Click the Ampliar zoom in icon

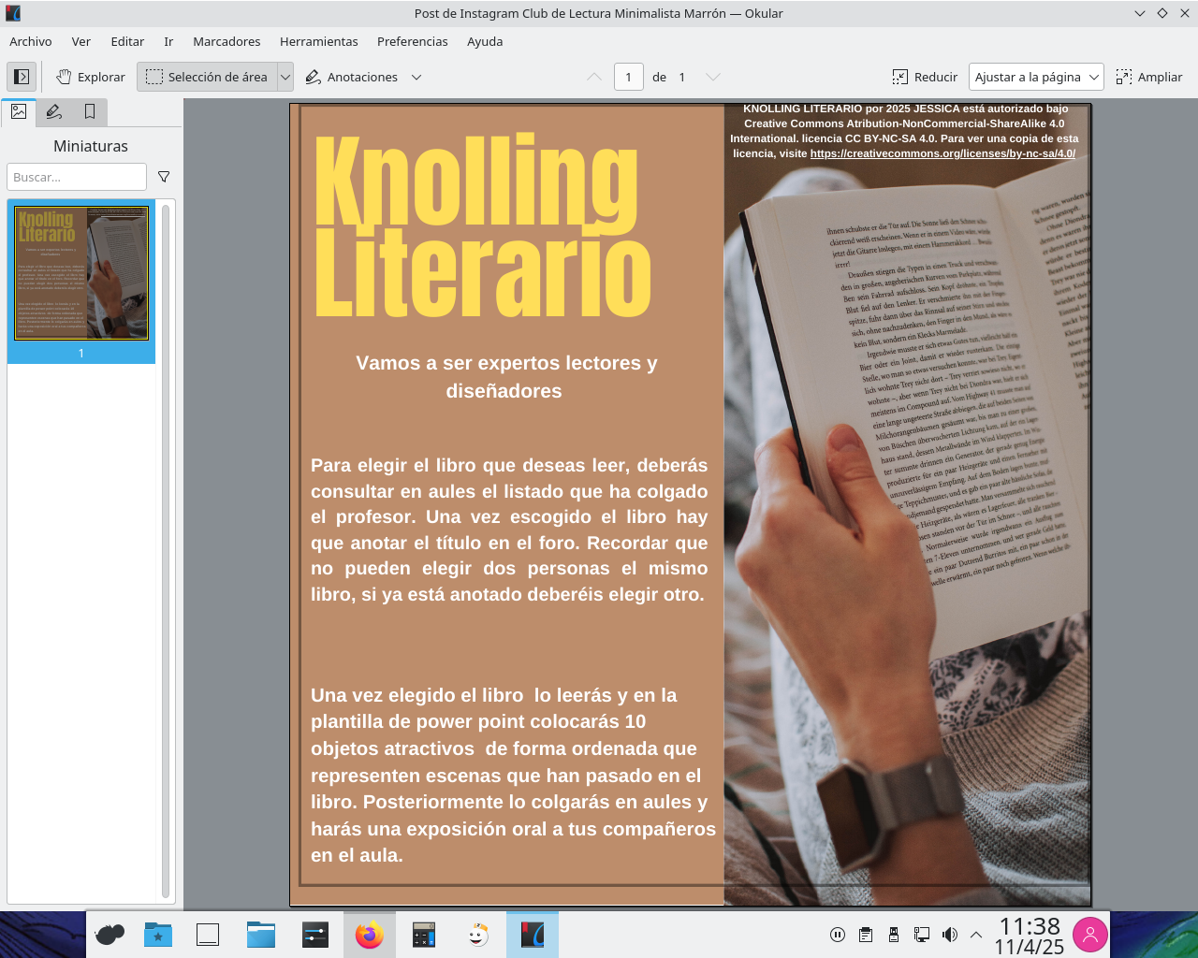click(1124, 77)
